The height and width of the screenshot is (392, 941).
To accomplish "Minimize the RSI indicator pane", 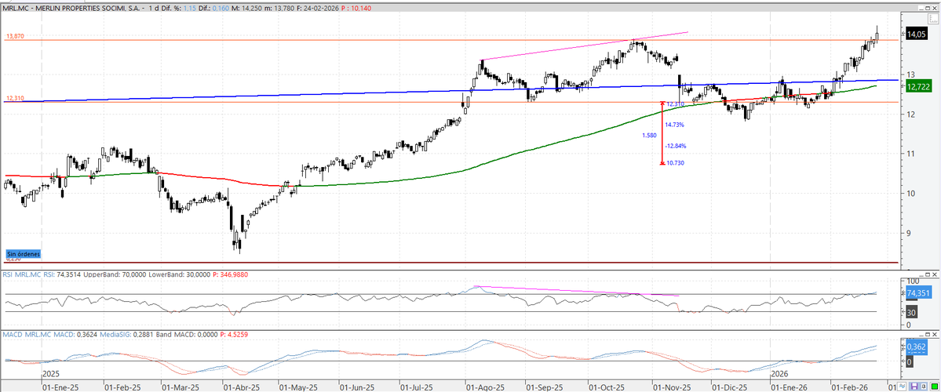I will point(921,274).
